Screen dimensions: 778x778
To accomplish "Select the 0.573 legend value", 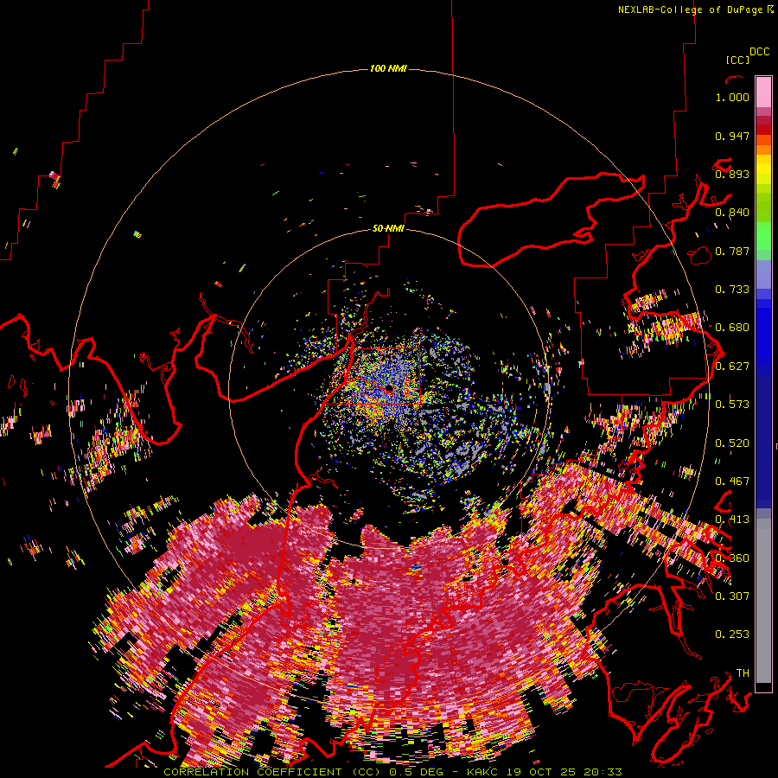I will [x=732, y=405].
